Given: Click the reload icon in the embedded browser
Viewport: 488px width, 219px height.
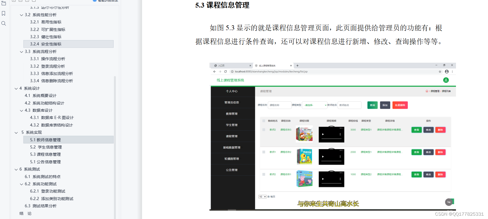Looking at the screenshot, I should pyautogui.click(x=225, y=72).
